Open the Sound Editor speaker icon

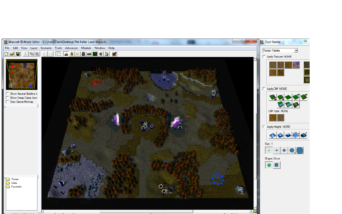77,54
